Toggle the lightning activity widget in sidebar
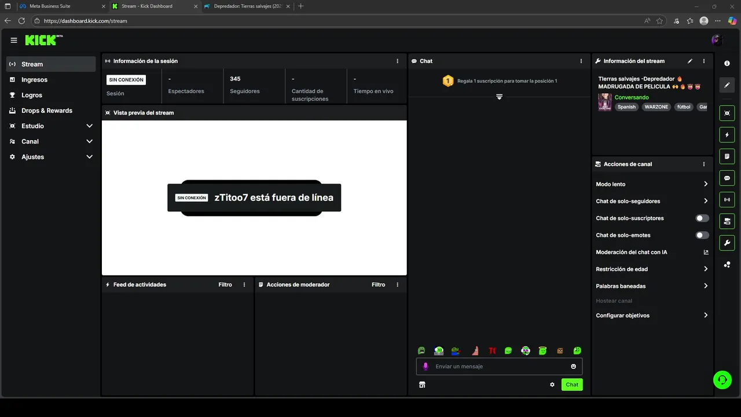This screenshot has width=741, height=417. point(727,135)
